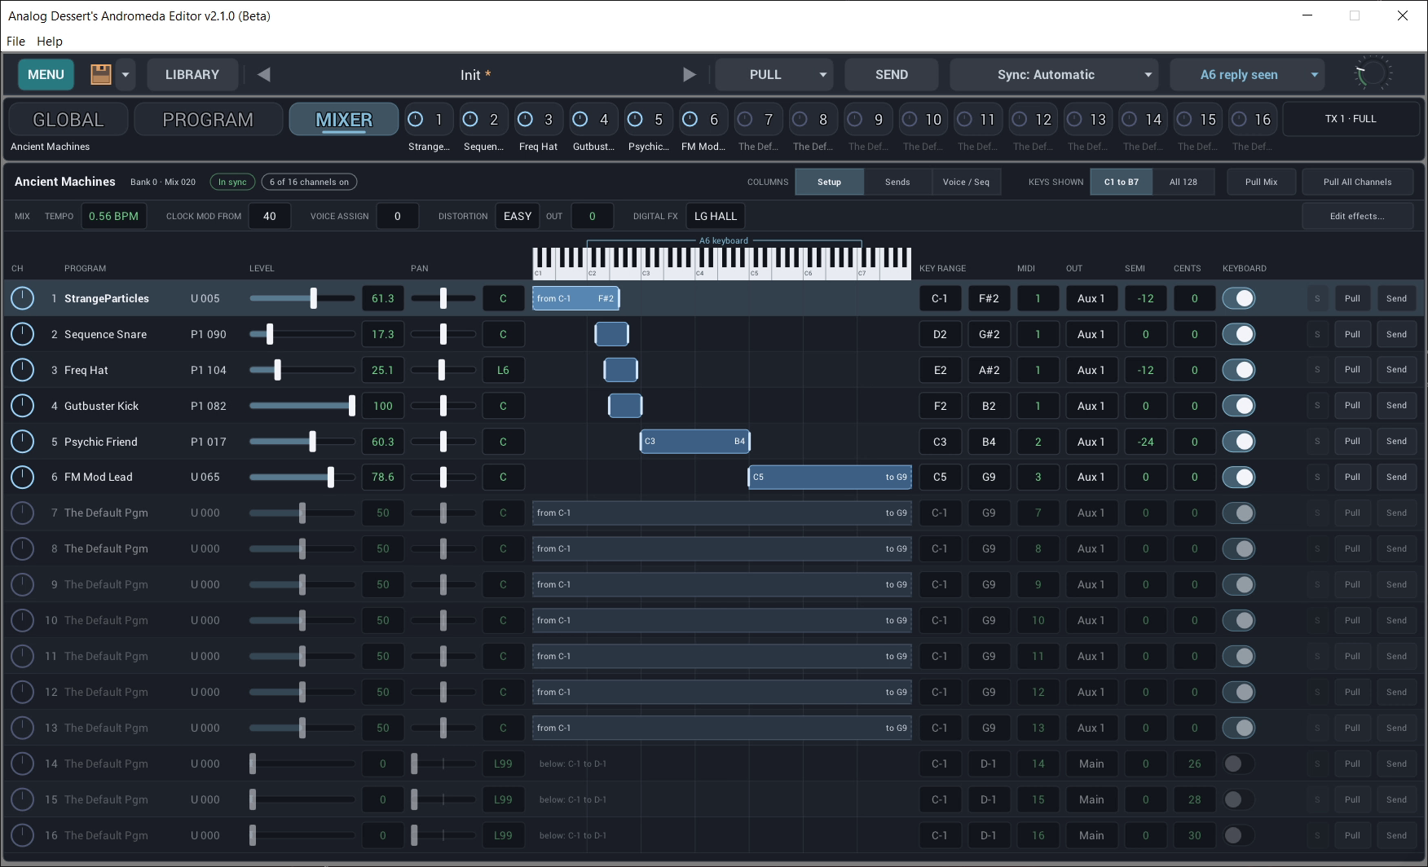Open the Sync: Automatic dropdown

(1055, 74)
